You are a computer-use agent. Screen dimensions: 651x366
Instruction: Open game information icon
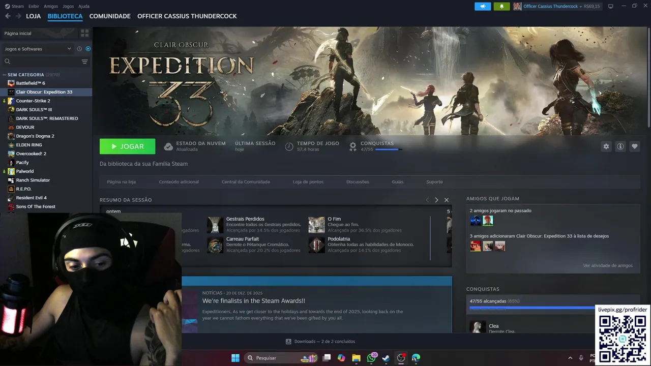pyautogui.click(x=620, y=146)
